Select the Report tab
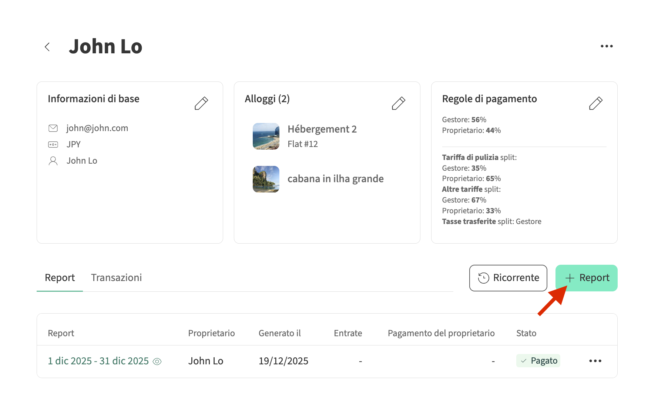This screenshot has height=411, width=658. pos(60,278)
